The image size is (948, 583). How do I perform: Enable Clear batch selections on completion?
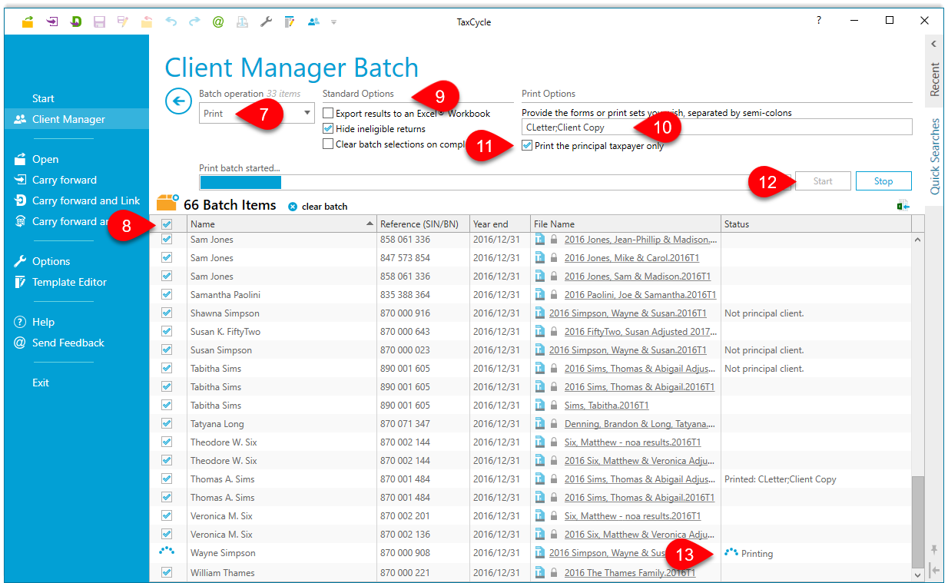coord(328,144)
